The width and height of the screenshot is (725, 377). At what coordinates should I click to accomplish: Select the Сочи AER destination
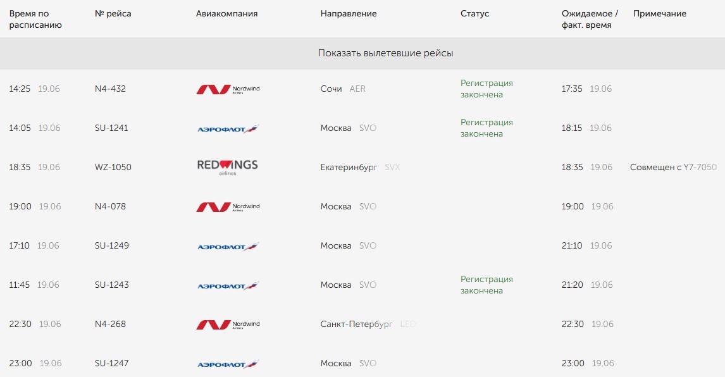[x=343, y=89]
